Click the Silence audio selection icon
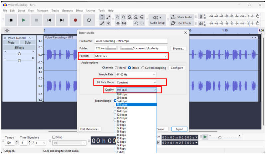 pyautogui.click(x=124, y=23)
